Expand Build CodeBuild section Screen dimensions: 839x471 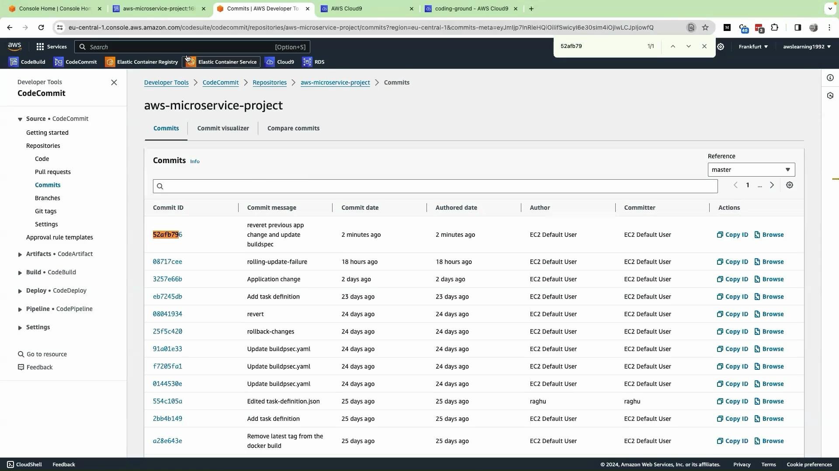[20, 273]
